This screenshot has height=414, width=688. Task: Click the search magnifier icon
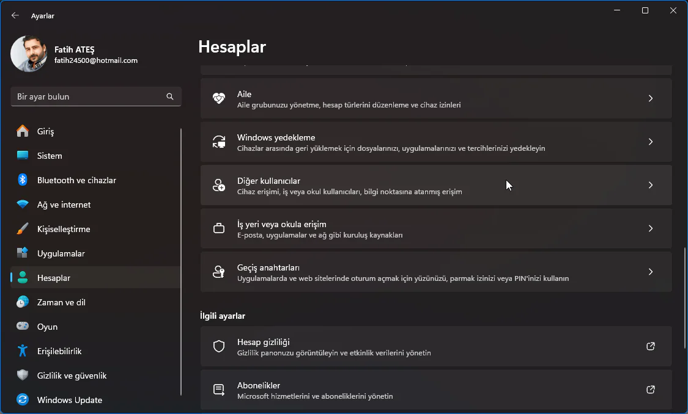(x=169, y=96)
